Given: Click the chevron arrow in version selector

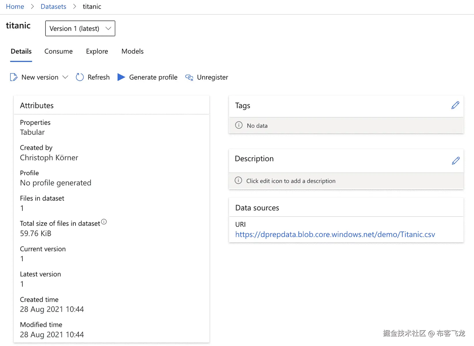Looking at the screenshot, I should tap(108, 29).
